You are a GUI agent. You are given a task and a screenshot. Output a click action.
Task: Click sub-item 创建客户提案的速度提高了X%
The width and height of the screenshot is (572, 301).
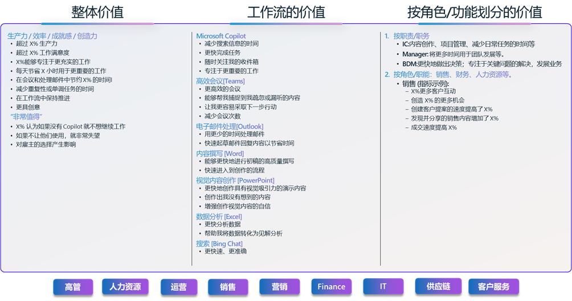[x=452, y=109]
